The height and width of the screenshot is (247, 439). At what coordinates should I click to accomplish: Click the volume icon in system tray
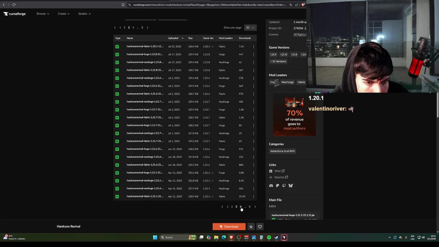click(x=423, y=237)
